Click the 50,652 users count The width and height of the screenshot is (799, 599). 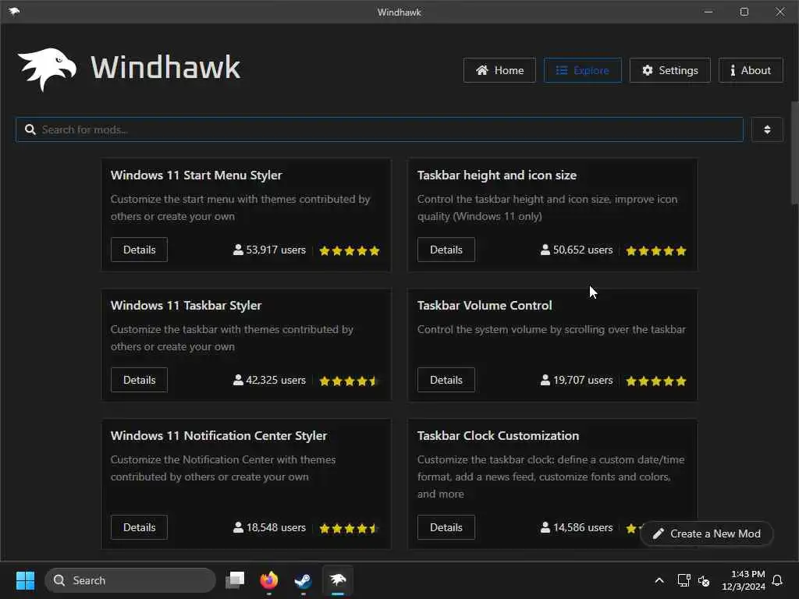(577, 250)
